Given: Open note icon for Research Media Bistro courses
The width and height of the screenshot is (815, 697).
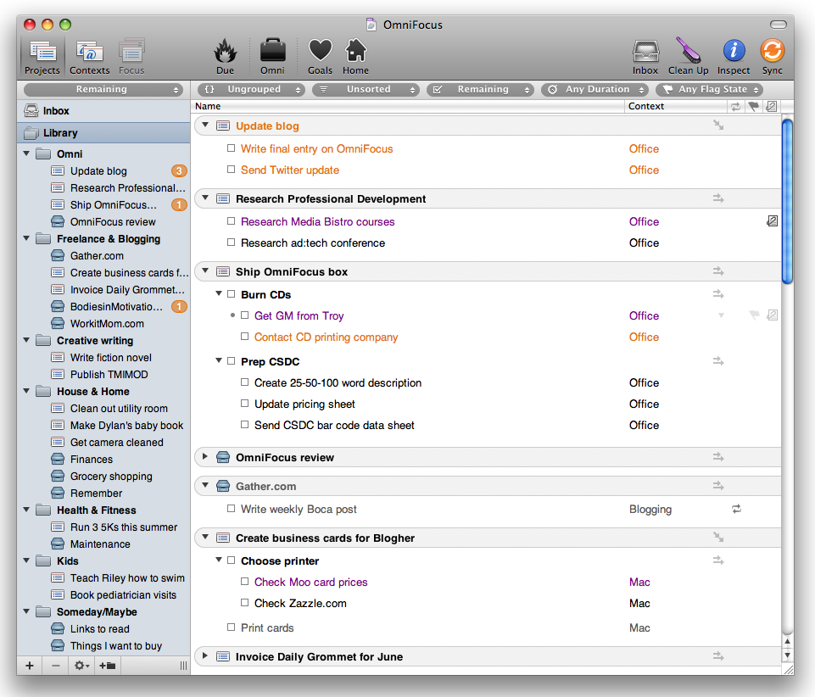Looking at the screenshot, I should [x=773, y=221].
